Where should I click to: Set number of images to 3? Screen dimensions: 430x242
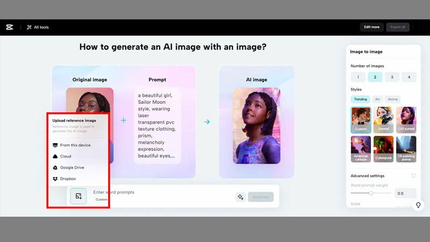tap(392, 77)
